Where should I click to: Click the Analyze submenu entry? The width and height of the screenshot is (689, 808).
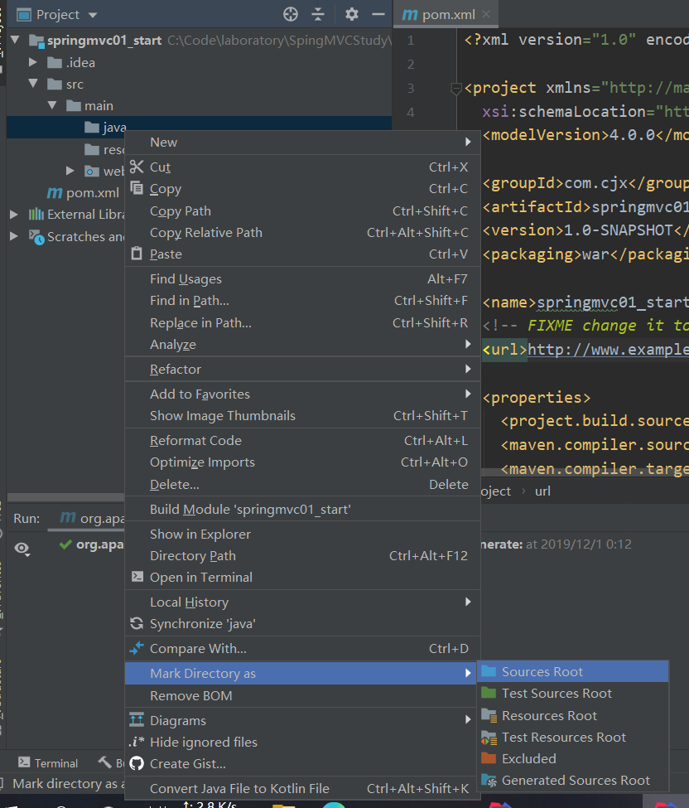click(x=303, y=344)
